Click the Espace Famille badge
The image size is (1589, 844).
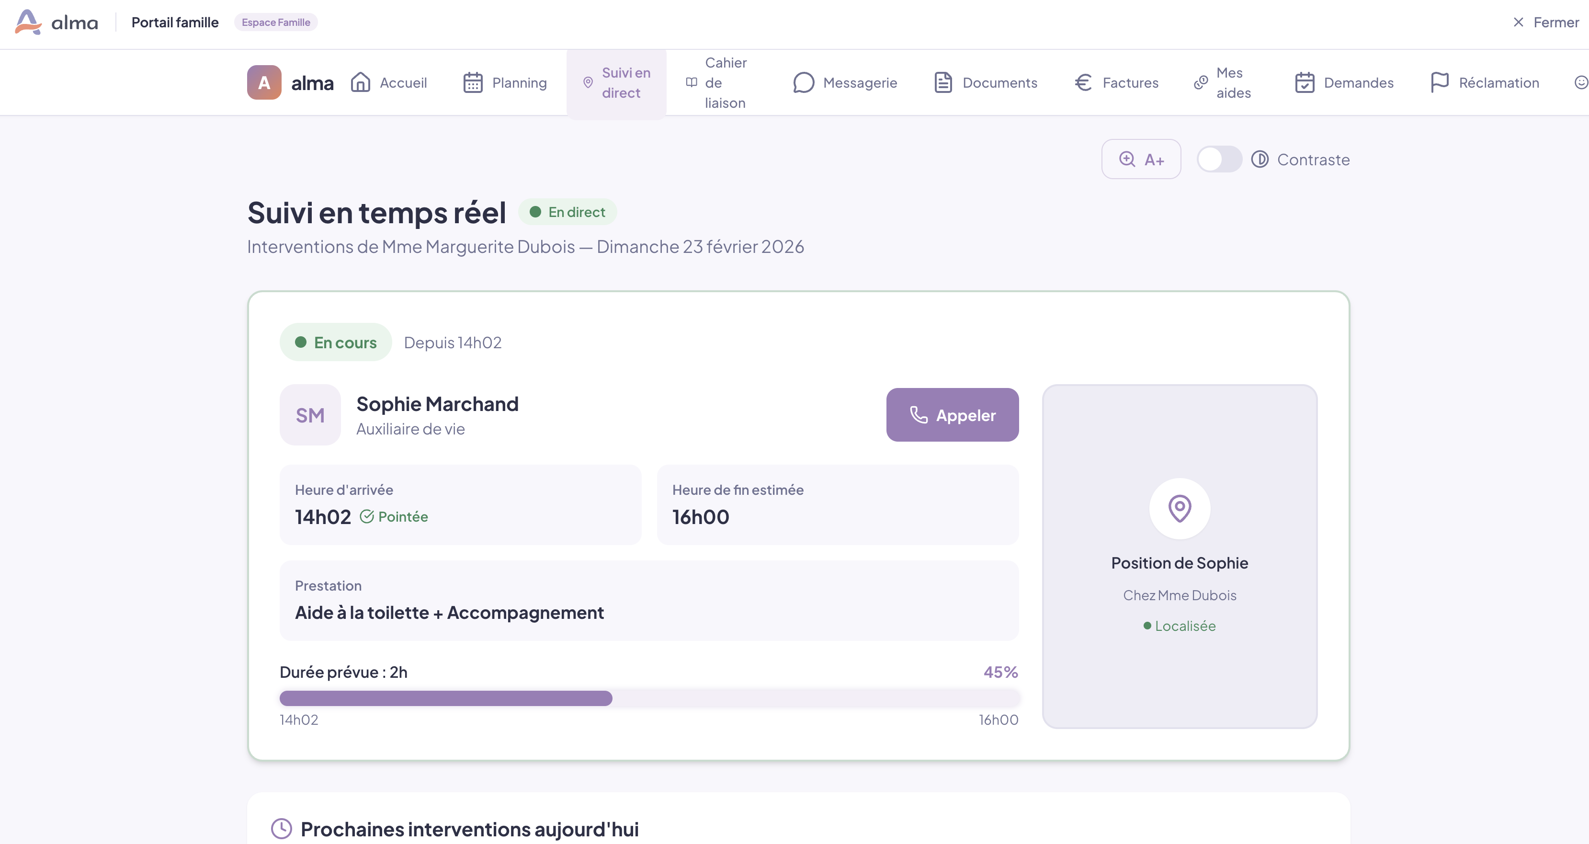tap(276, 22)
